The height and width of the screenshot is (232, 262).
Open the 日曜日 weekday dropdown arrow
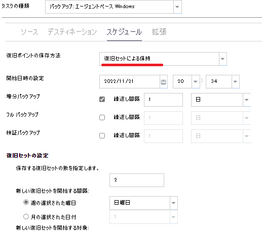(x=173, y=203)
